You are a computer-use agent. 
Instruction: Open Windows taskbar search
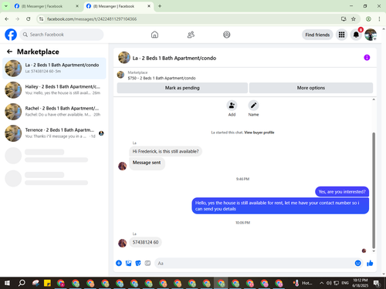22,283
